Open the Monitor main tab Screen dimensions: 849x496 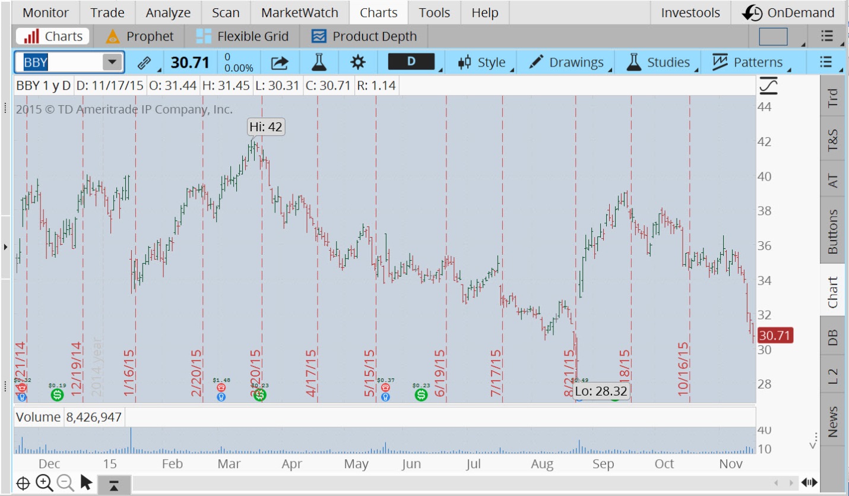tap(46, 12)
